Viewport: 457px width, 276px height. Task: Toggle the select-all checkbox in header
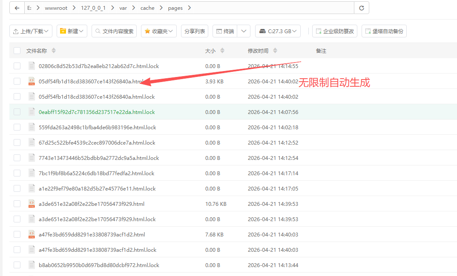click(x=17, y=51)
